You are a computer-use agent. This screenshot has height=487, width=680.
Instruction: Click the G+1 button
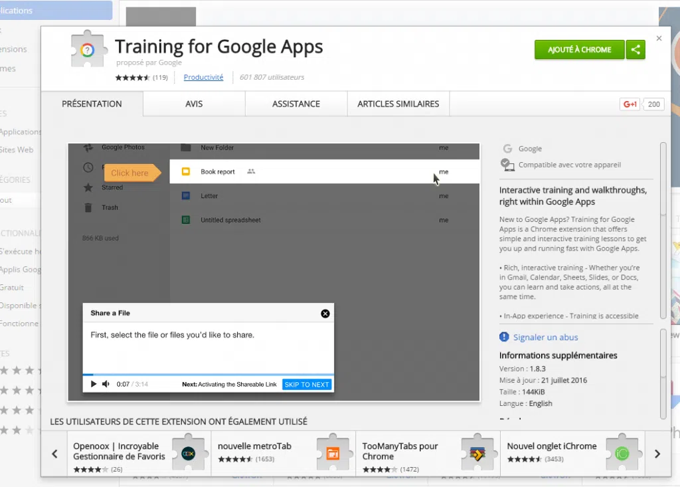click(x=630, y=104)
